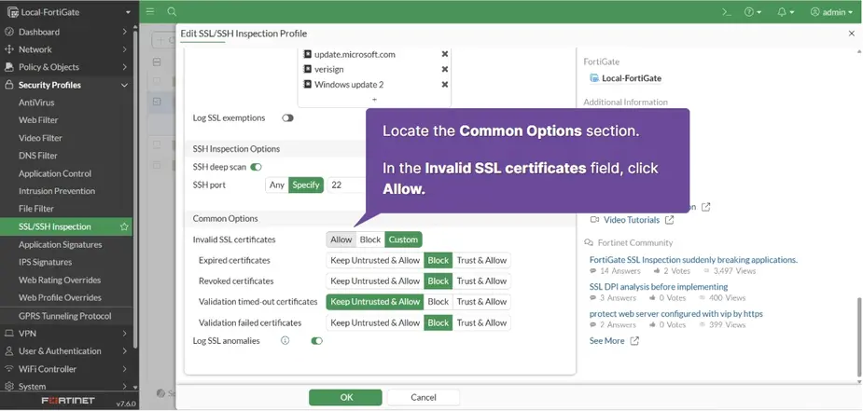Expand the Network menu
863x411 pixels.
[124, 49]
